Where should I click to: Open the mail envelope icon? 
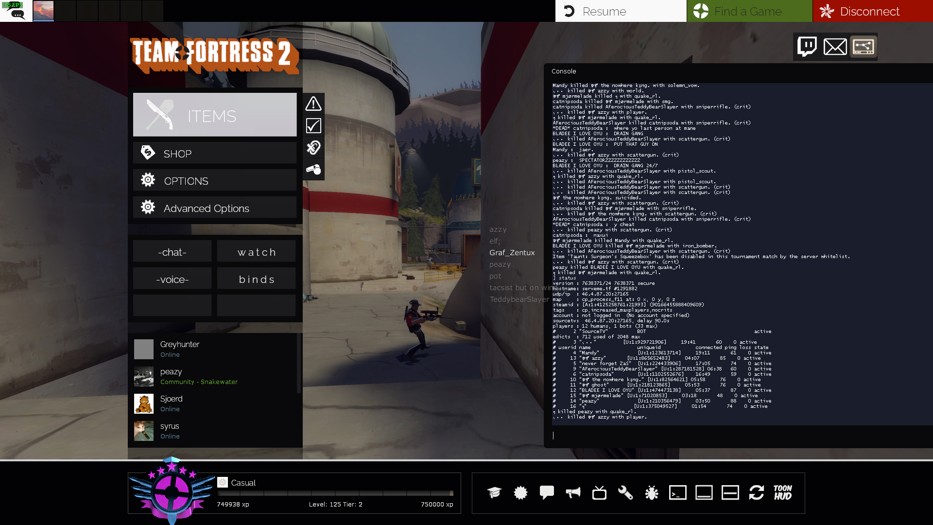click(x=835, y=47)
